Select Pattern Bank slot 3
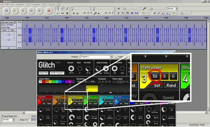The width and height of the screenshot is (210, 127). [x=120, y=82]
